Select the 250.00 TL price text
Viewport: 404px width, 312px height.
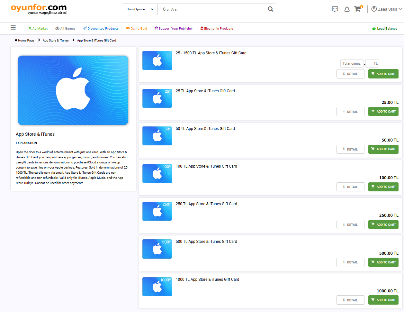(389, 216)
